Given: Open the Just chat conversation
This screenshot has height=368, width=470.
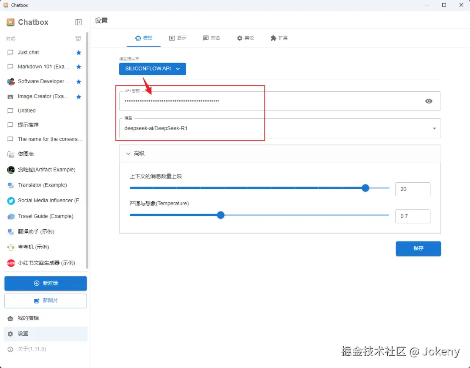Looking at the screenshot, I should (45, 53).
